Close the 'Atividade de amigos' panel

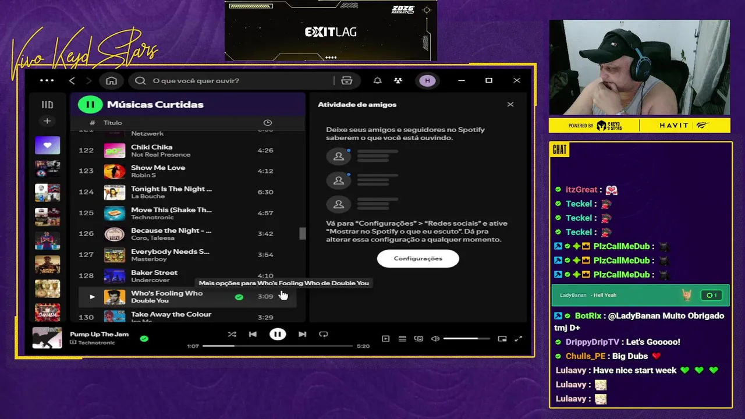coord(510,105)
